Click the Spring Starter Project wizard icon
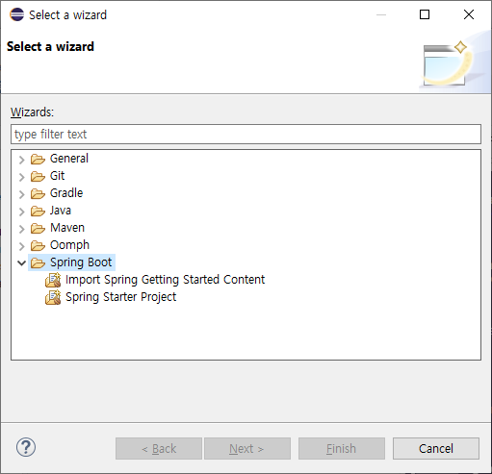Screen dimensions: 492x474 (x=53, y=297)
